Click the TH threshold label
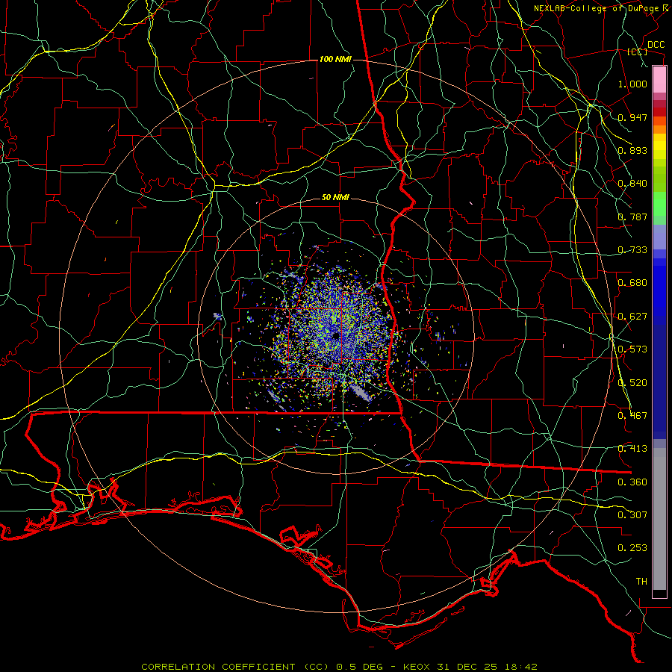 641,582
